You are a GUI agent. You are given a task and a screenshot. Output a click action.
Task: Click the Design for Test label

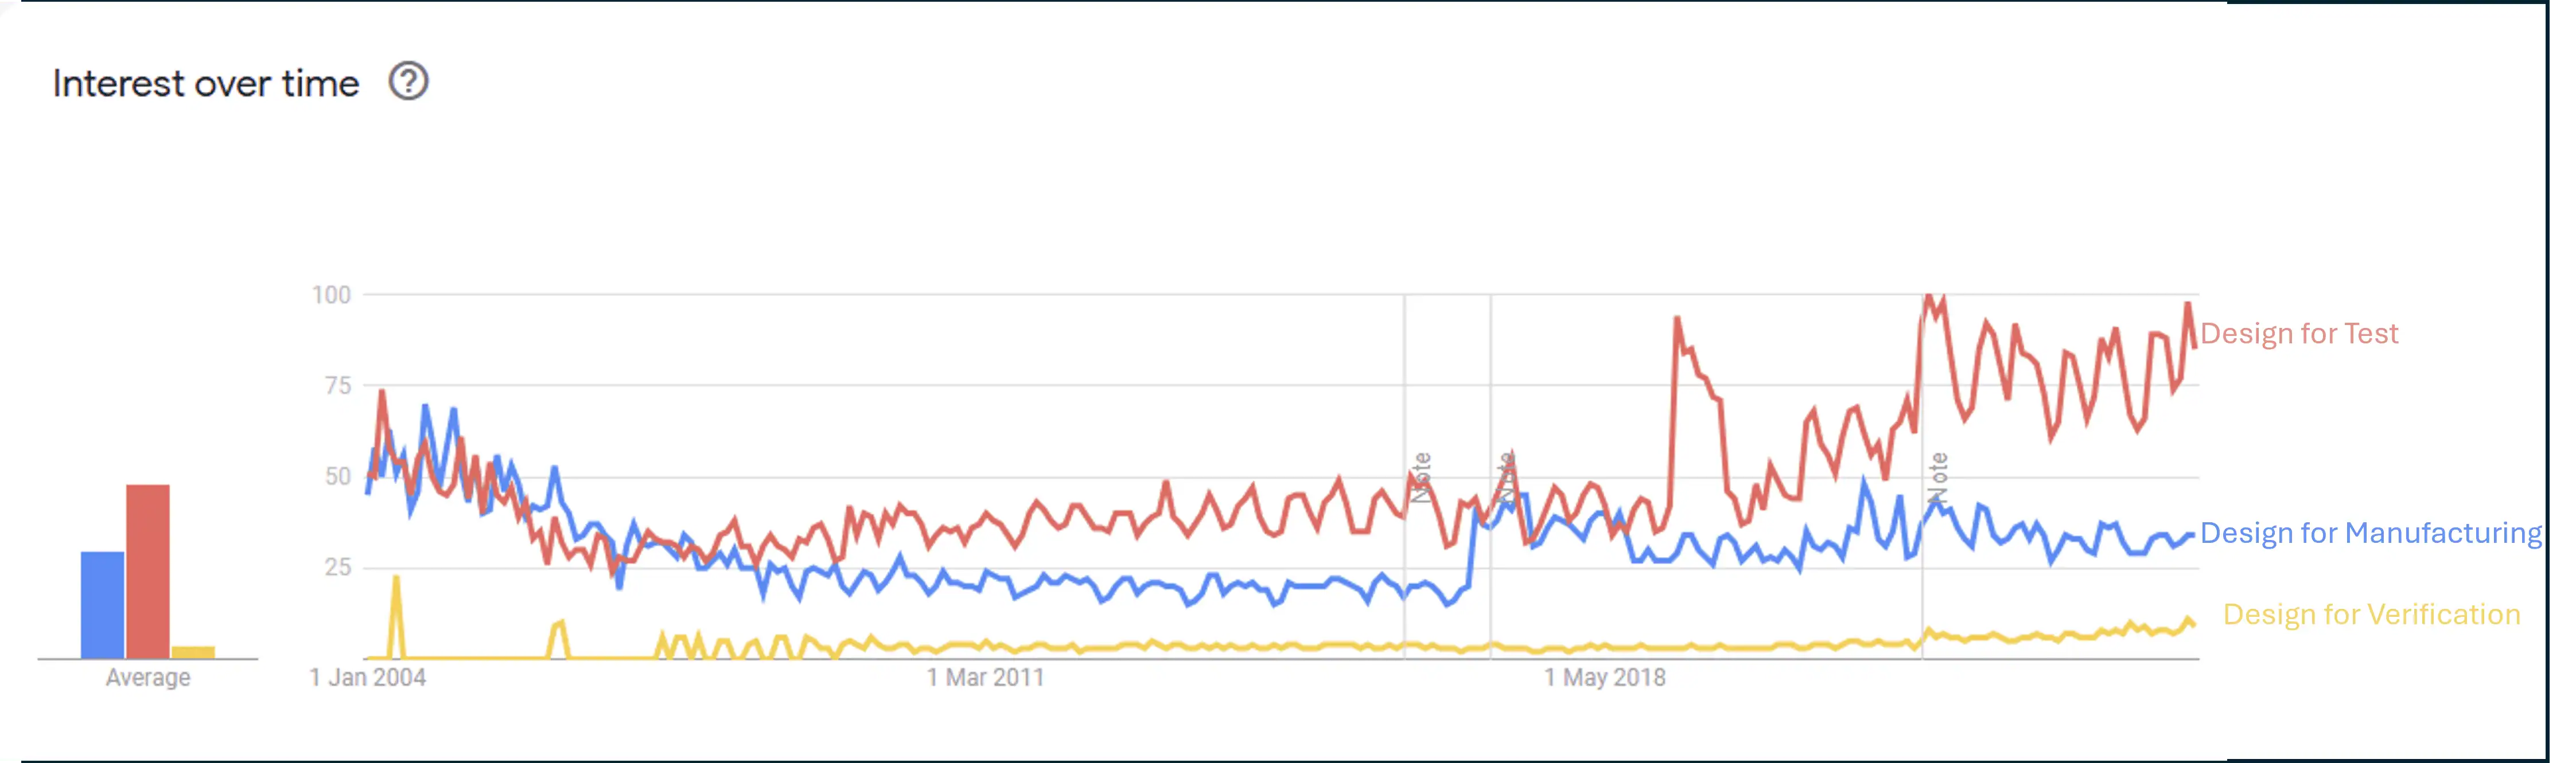click(2299, 334)
